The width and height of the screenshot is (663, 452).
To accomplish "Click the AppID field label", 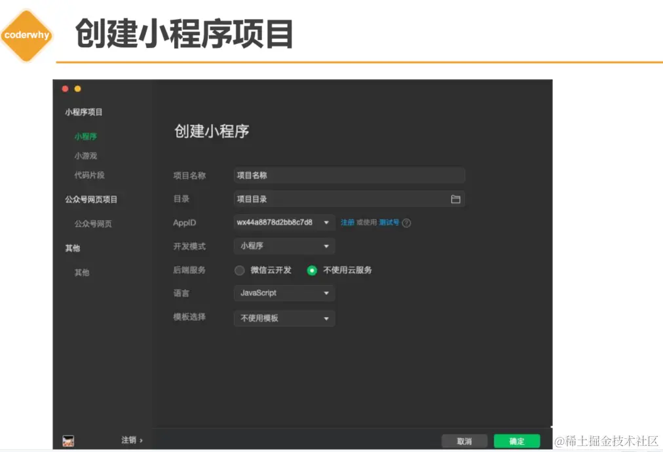I will coord(184,223).
